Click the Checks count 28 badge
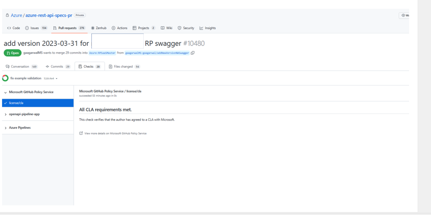Viewport: 431px width, 215px height. [98, 66]
